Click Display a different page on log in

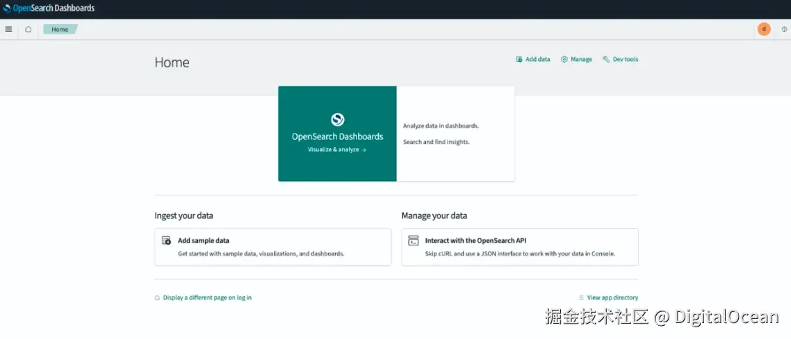click(207, 298)
